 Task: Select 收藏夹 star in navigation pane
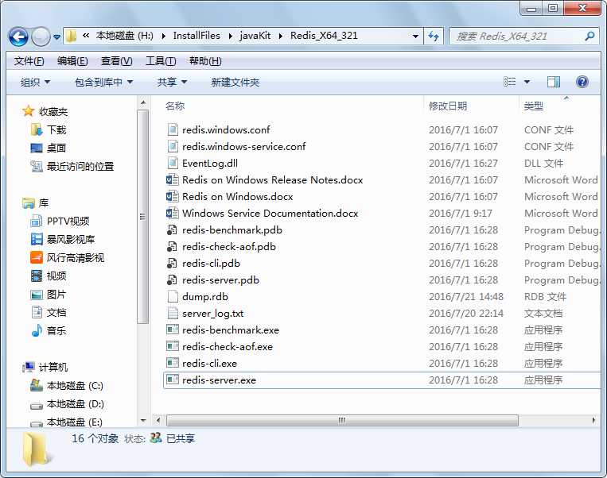pos(28,111)
